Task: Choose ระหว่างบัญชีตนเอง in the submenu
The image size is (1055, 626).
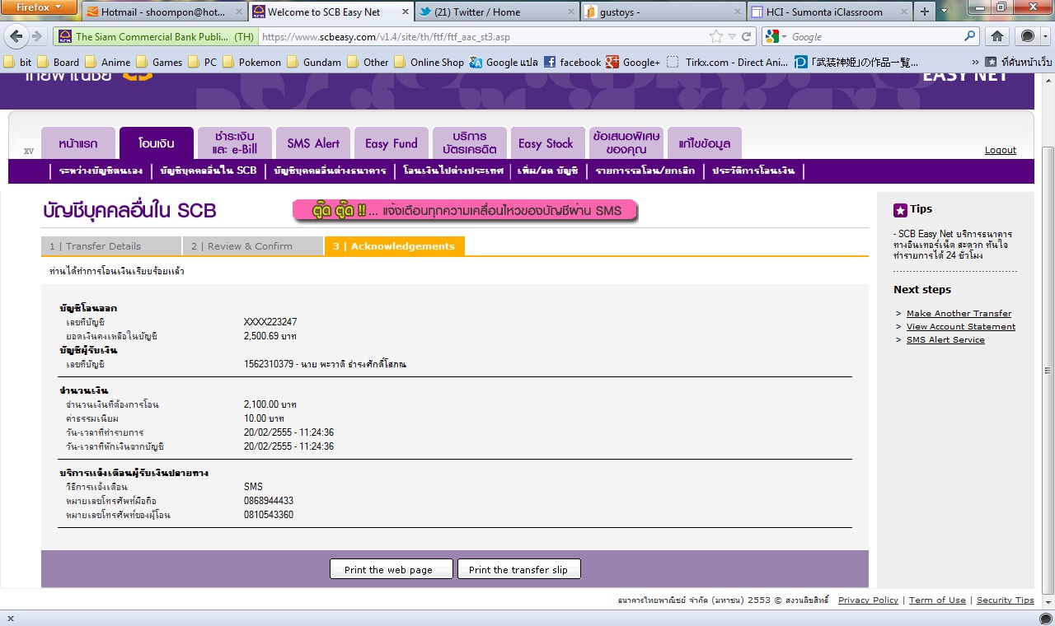Action: (101, 171)
